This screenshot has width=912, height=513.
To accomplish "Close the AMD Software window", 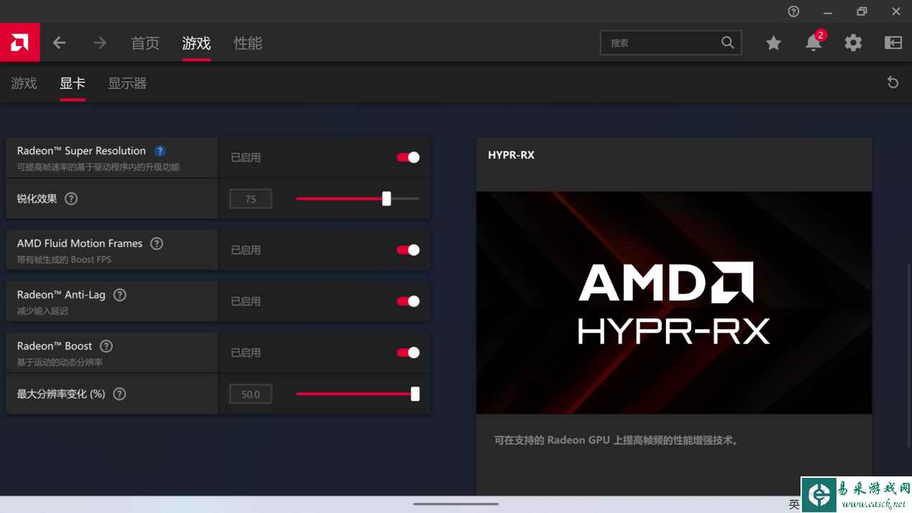I will 896,11.
